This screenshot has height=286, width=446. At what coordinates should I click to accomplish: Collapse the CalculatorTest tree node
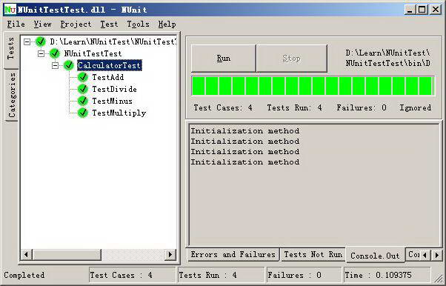point(55,65)
